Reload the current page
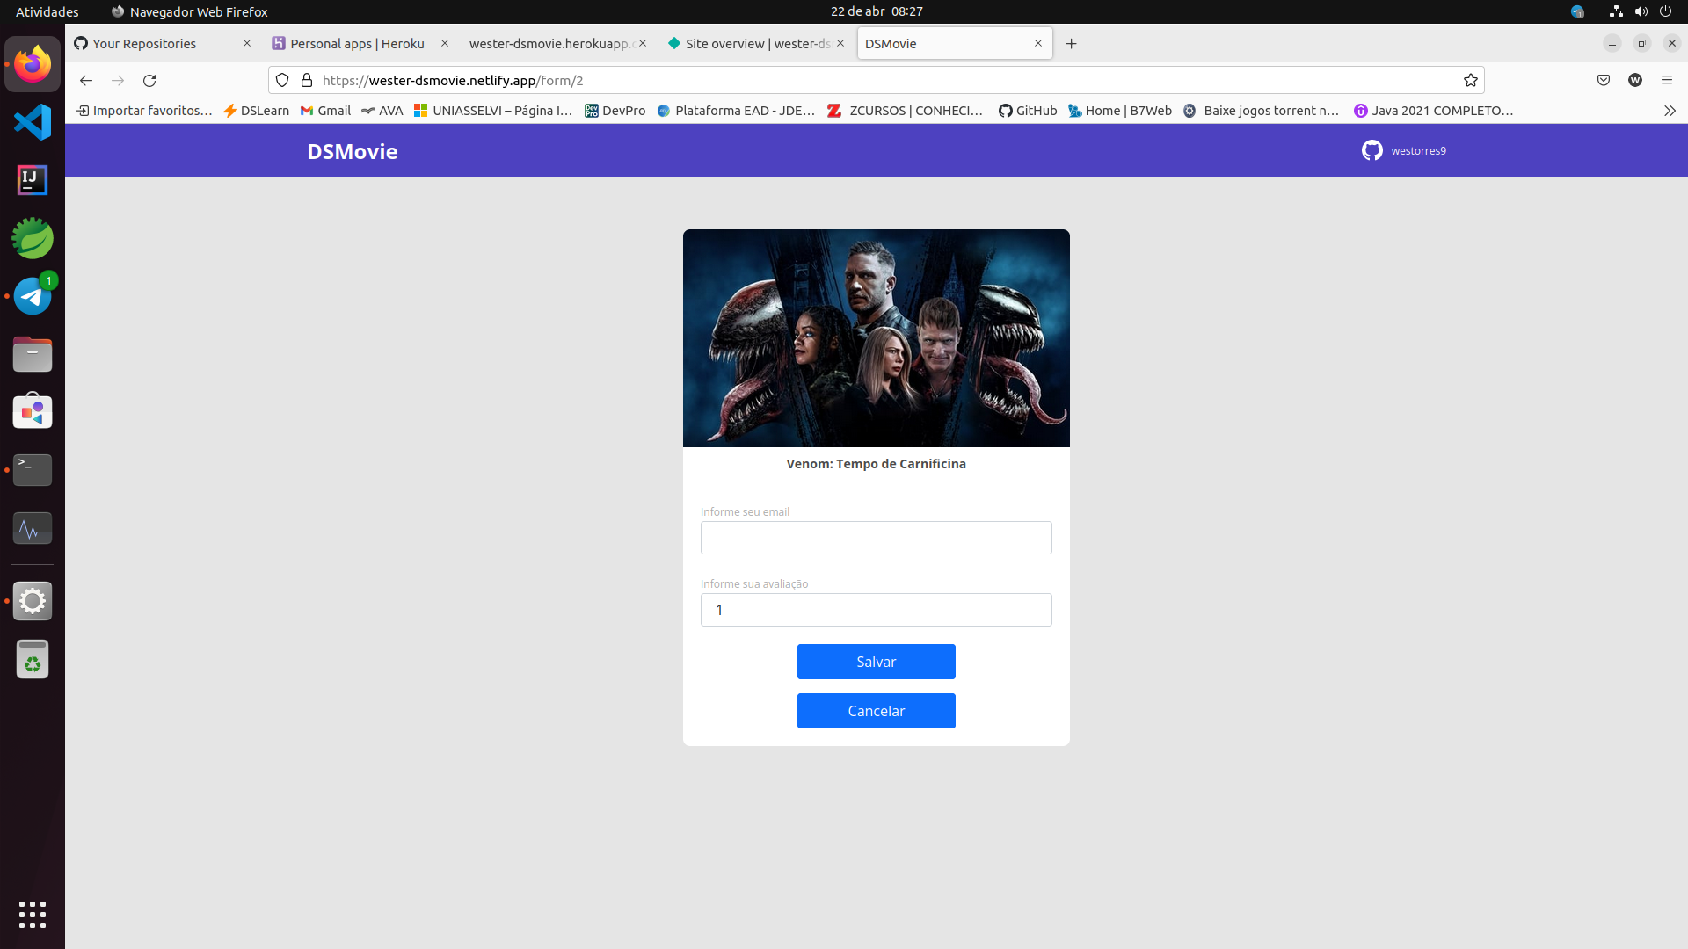 tap(149, 80)
